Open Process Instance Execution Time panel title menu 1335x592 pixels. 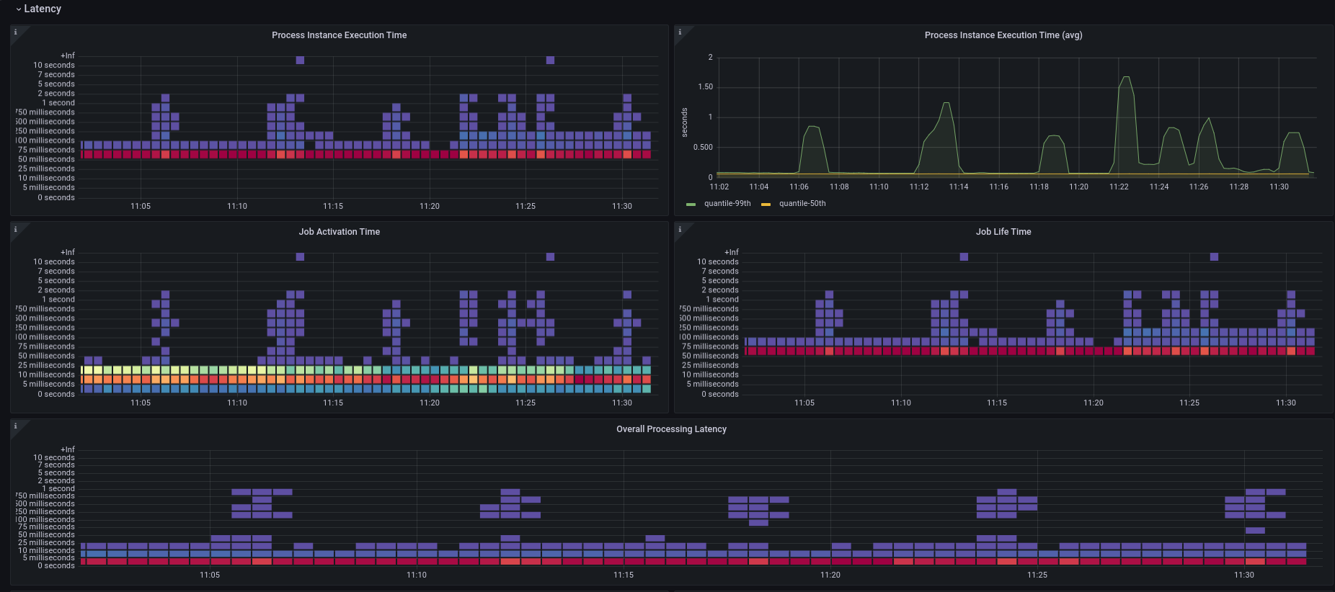(x=339, y=35)
